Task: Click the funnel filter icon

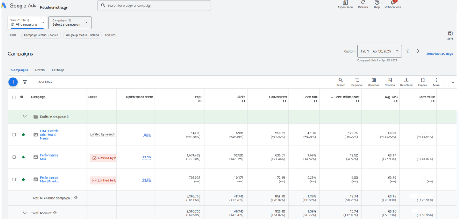Action: [25, 82]
